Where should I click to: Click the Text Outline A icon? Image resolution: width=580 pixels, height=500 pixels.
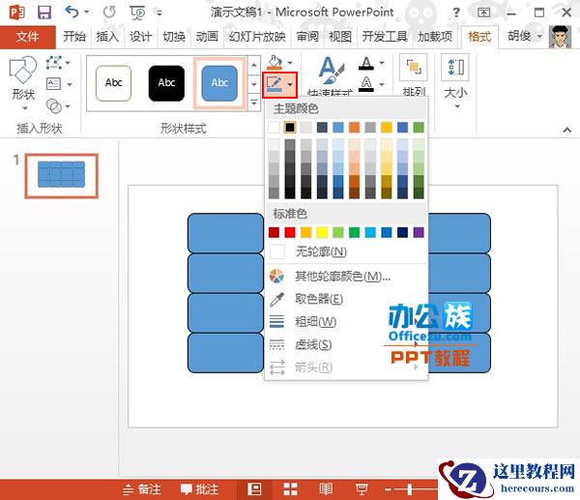366,83
